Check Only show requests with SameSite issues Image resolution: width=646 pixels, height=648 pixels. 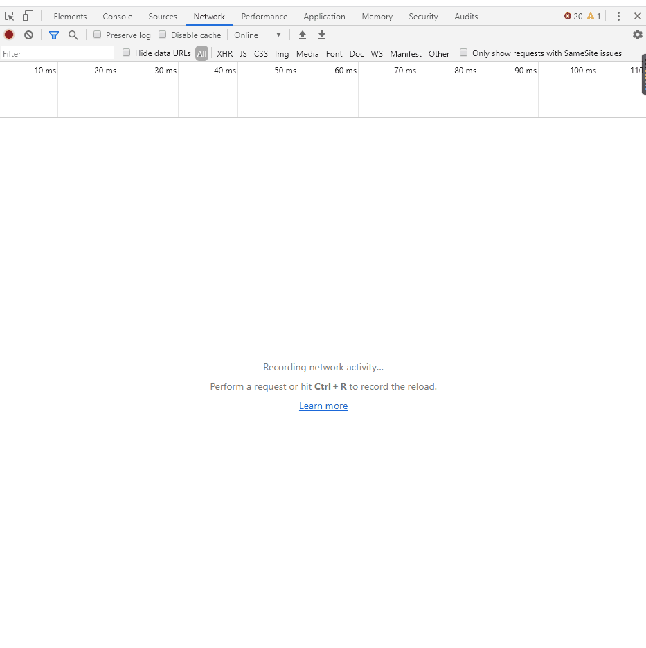coord(464,53)
